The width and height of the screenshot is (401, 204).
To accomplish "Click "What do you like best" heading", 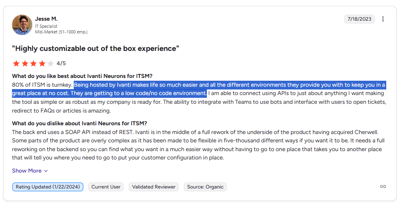I will pos(82,76).
